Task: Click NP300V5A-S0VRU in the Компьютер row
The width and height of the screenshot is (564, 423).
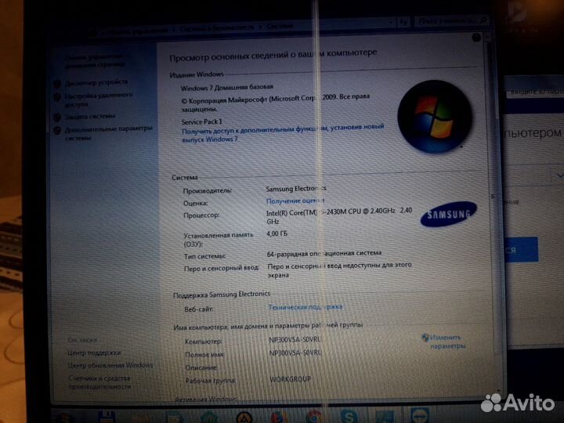Action: (295, 339)
